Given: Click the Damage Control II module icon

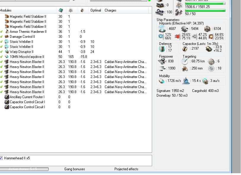Looking at the screenshot, I should (x=7, y=37).
